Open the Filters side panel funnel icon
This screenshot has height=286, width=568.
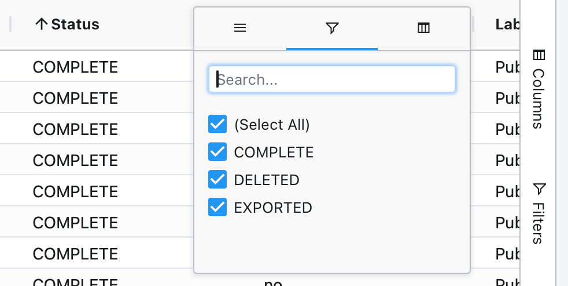pos(539,189)
